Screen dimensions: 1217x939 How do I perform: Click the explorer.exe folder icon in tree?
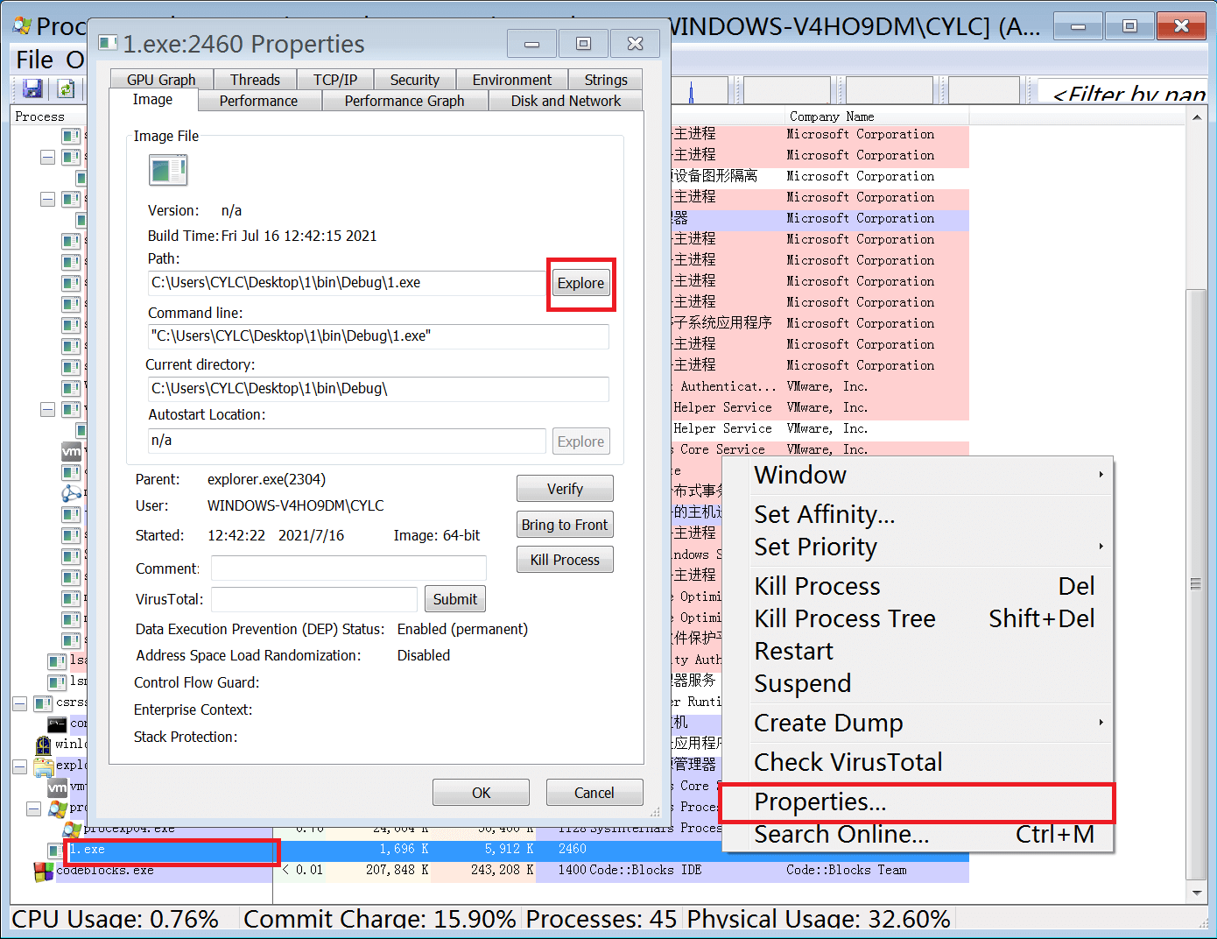(x=43, y=766)
